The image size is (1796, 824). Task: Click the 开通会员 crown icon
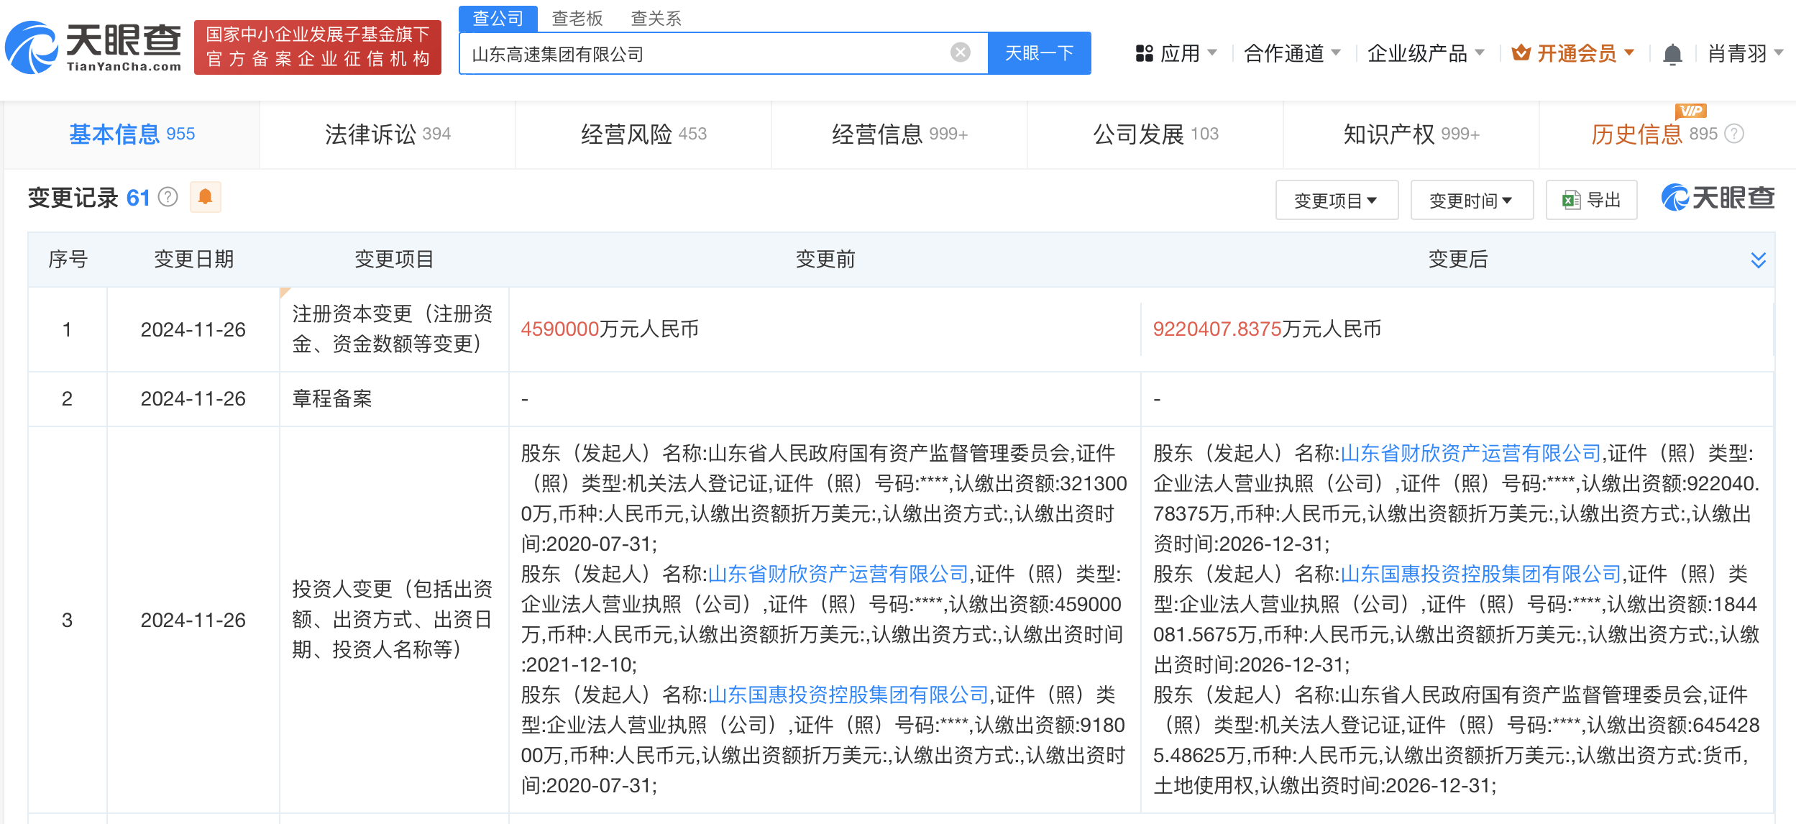coord(1521,53)
